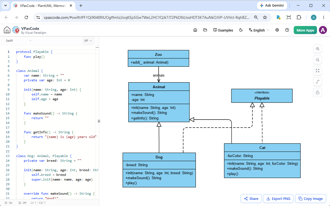This screenshot has height=206, width=330.
Task: Expand the Swift language dropdown
Action: click(x=19, y=41)
